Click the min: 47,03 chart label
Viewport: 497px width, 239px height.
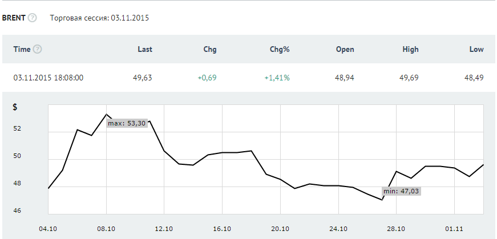pos(402,192)
